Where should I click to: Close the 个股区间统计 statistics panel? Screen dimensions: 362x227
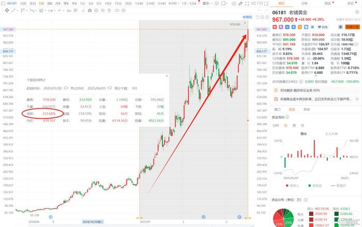167,75
